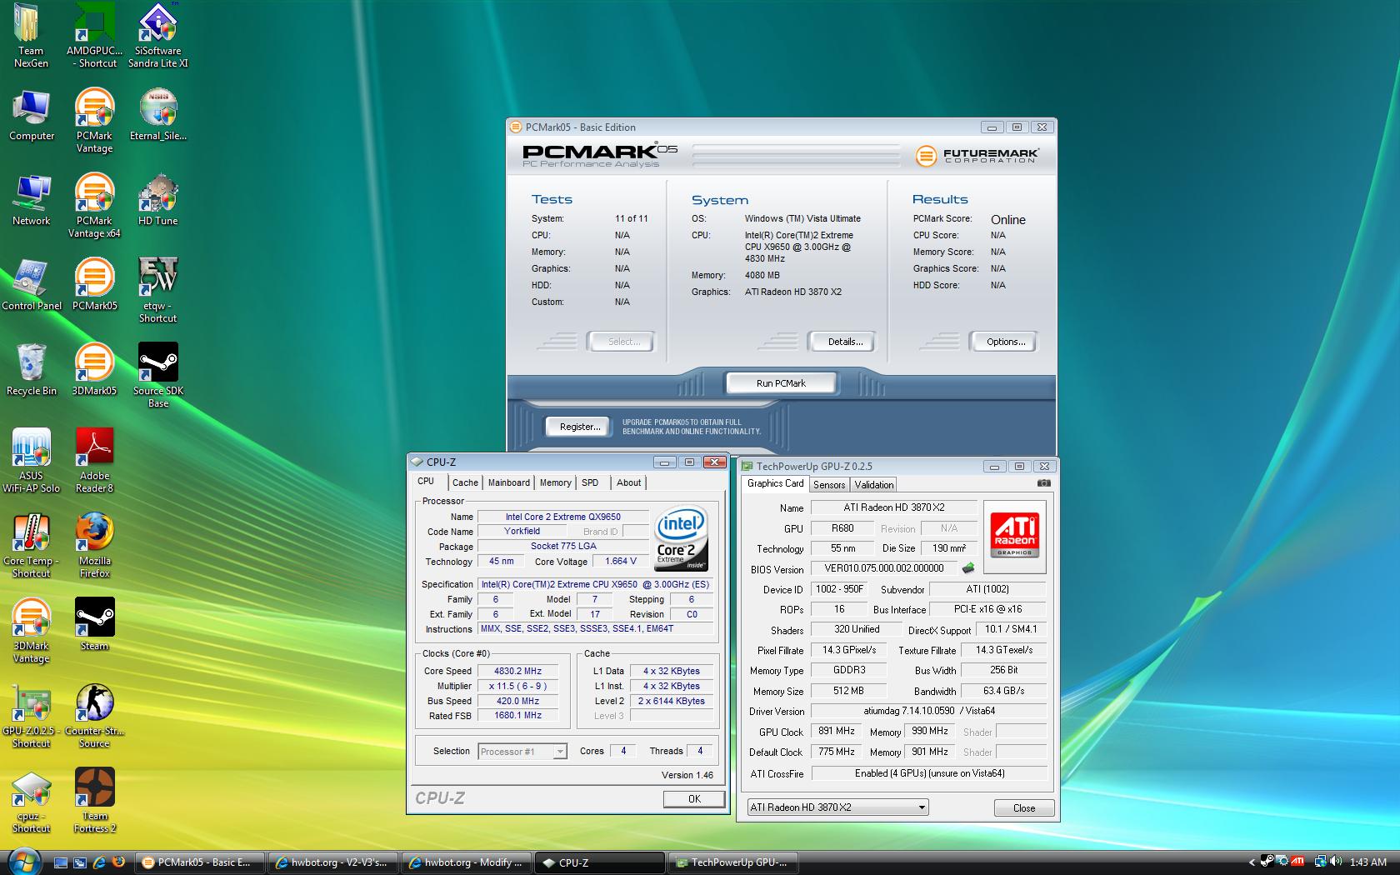
Task: Open cpuz shortcut icon
Action: point(31,802)
